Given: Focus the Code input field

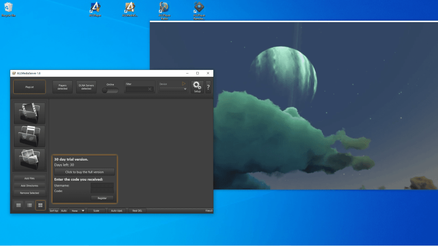Looking at the screenshot, I should pyautogui.click(x=102, y=191).
